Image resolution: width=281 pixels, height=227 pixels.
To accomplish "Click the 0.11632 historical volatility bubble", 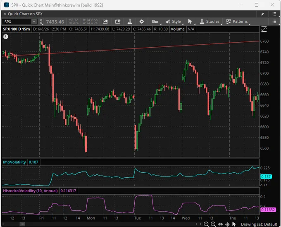I will pos(268,210).
